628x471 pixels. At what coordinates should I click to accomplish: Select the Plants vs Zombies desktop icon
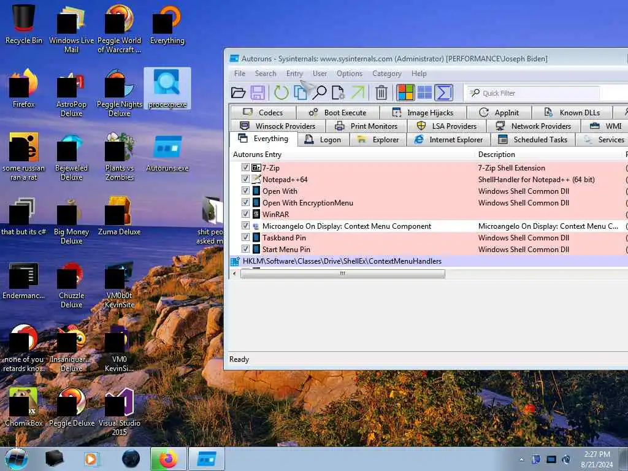click(x=120, y=157)
